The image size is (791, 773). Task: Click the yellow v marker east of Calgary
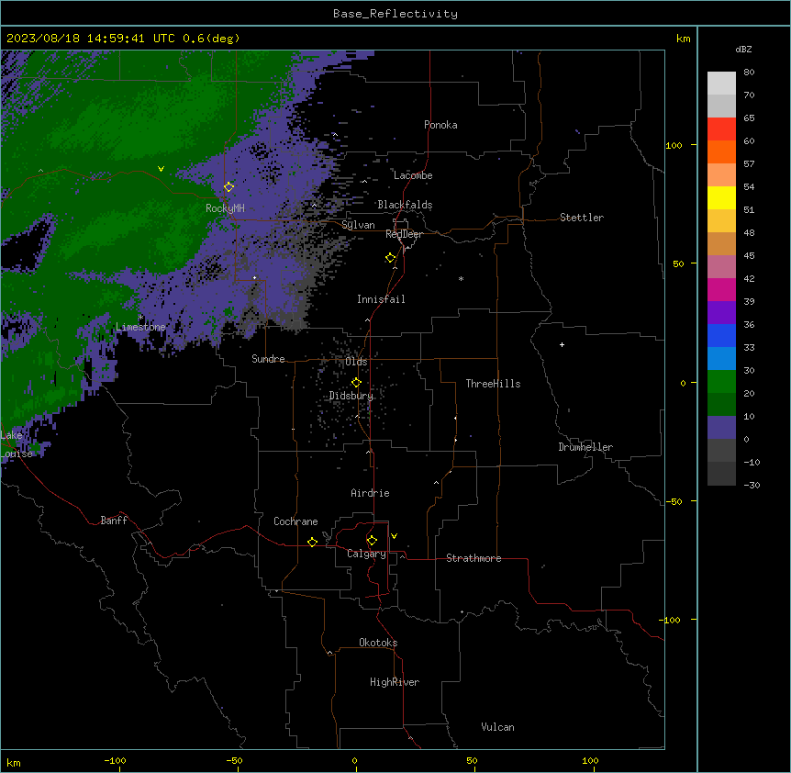[x=394, y=536]
